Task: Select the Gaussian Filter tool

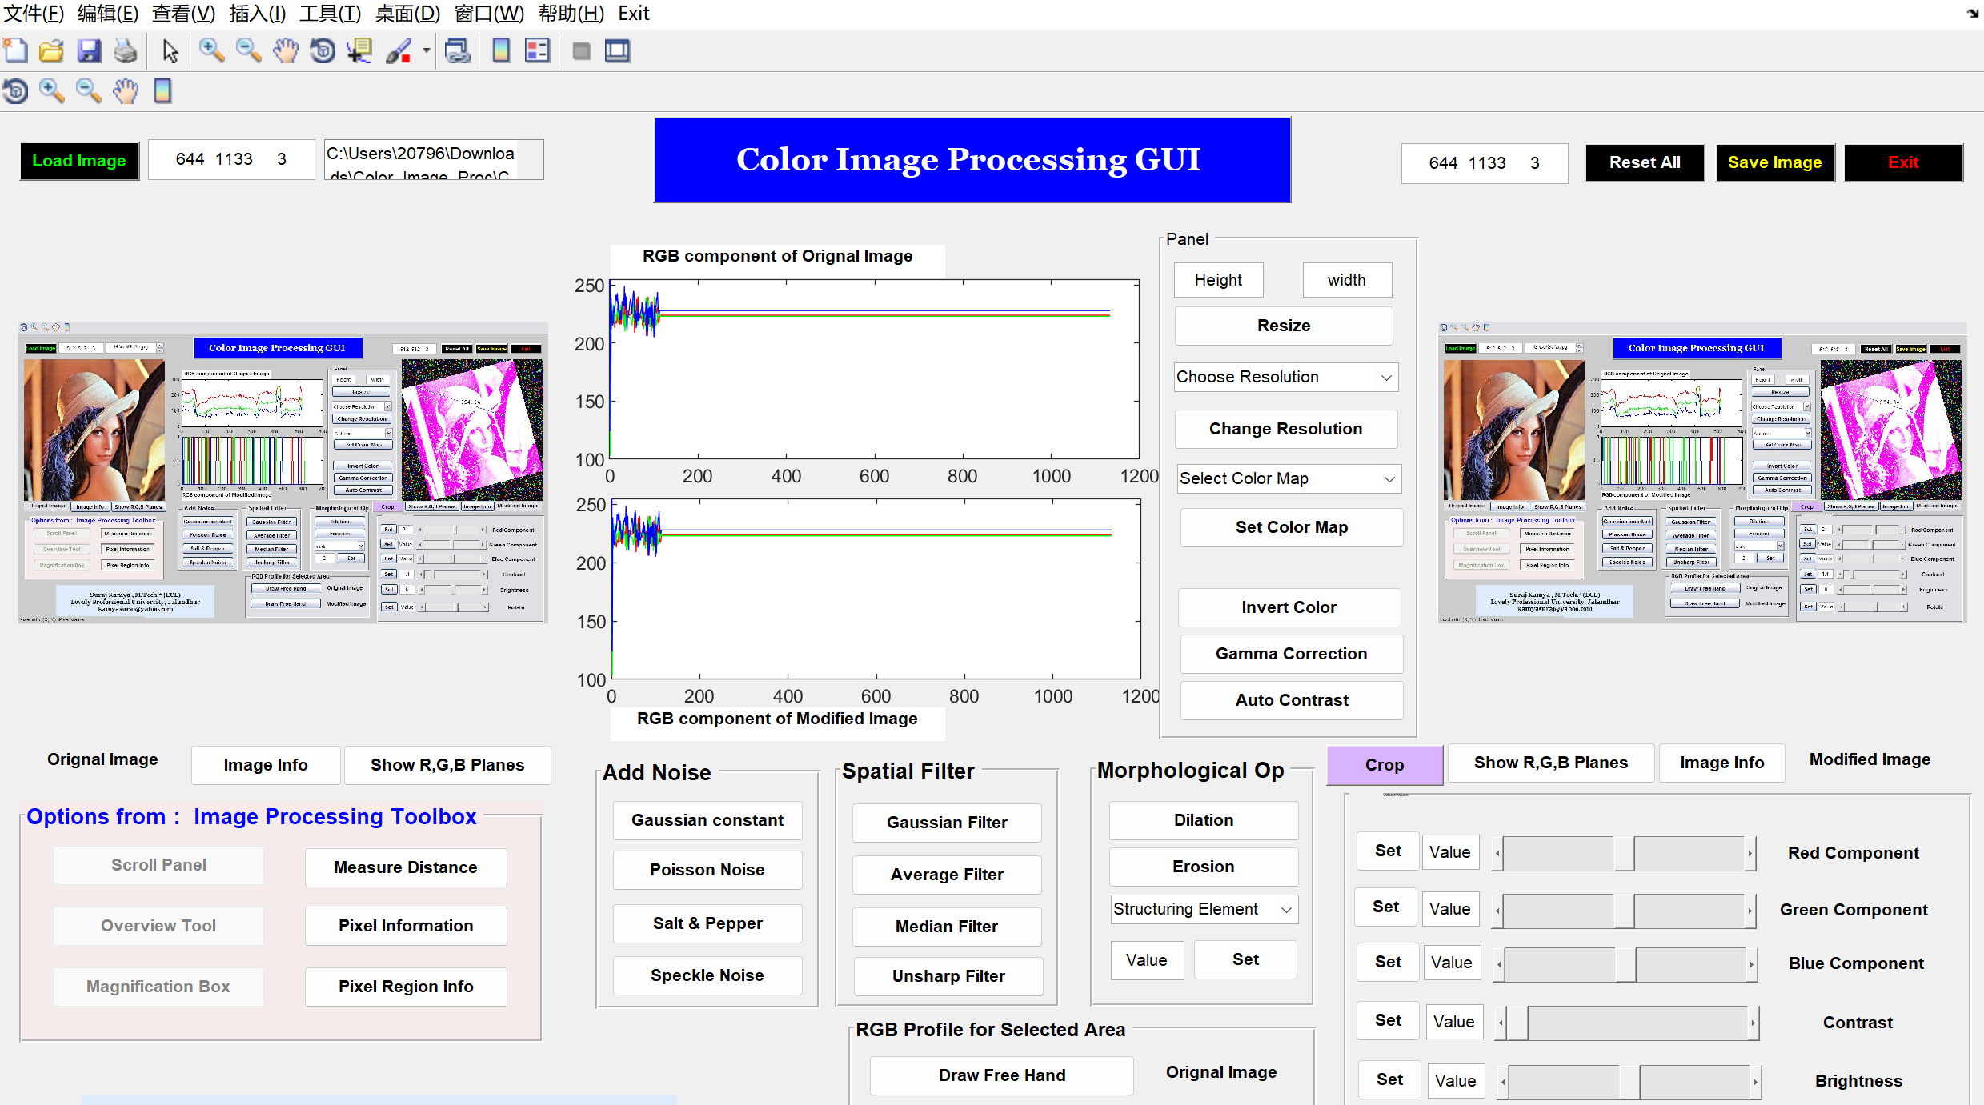Action: tap(947, 822)
